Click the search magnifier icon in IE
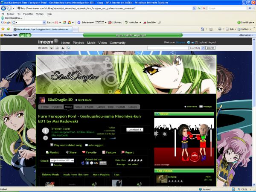256x192 pixels. click(x=250, y=8)
